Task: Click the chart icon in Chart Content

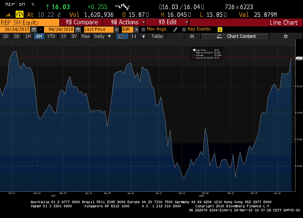Action: point(219,36)
